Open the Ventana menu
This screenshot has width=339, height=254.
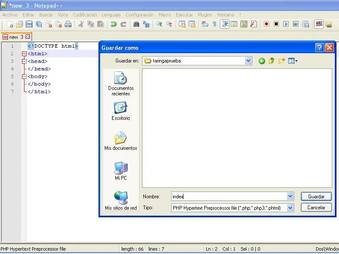[x=225, y=15]
